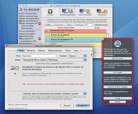Click the Supprimer button

[x=59, y=25]
